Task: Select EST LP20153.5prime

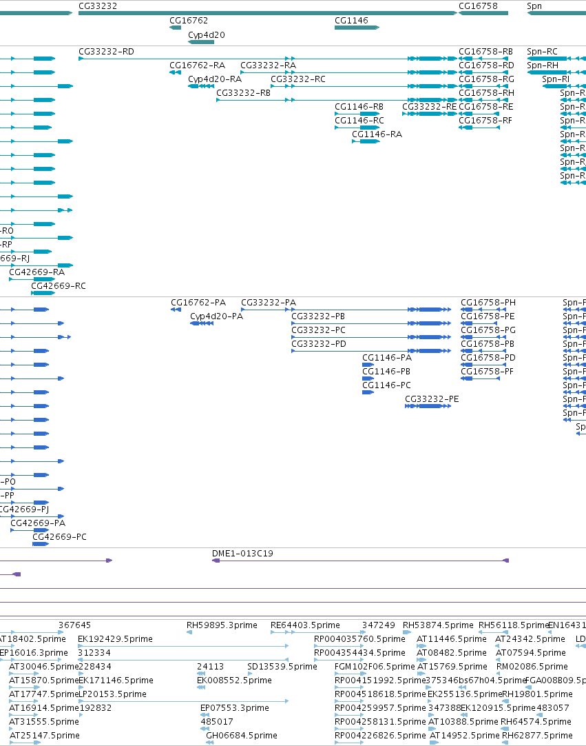Action: click(x=183, y=701)
